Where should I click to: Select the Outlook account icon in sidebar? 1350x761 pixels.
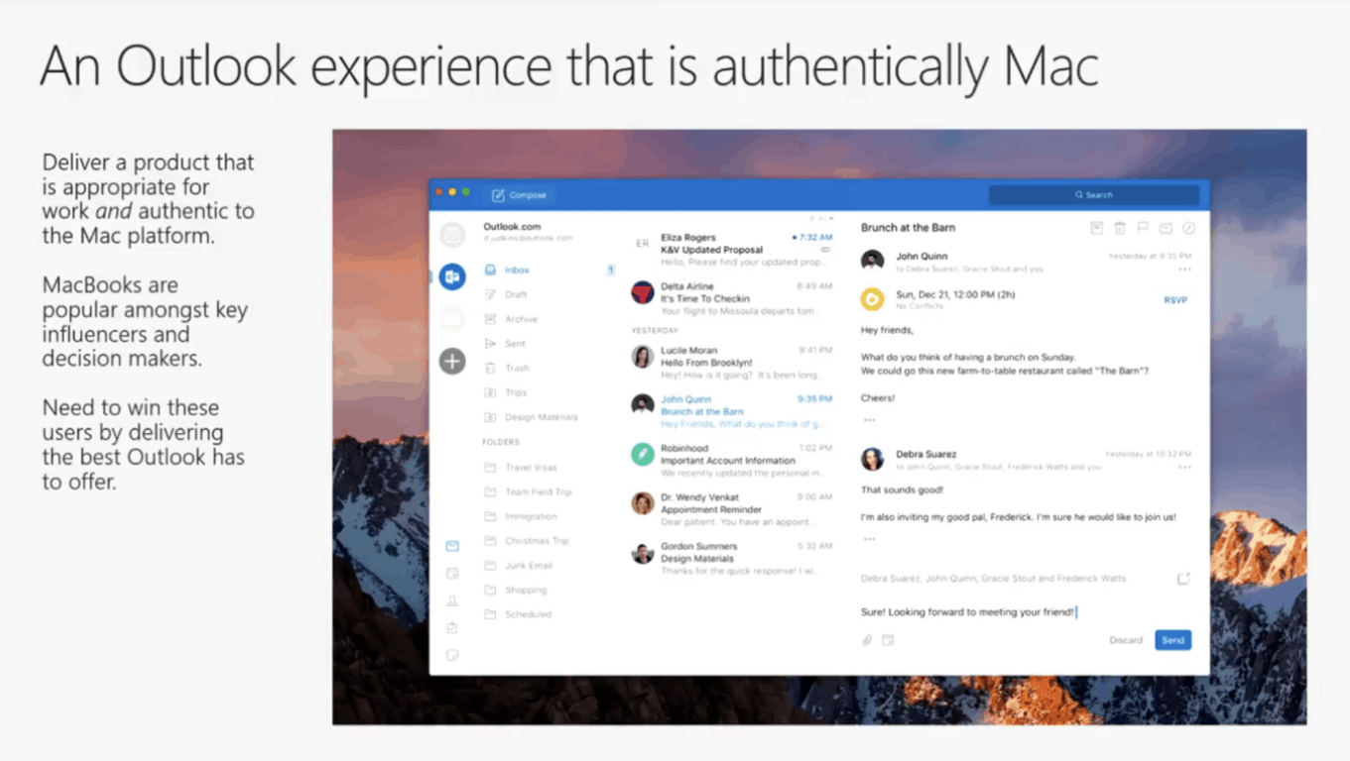[452, 276]
